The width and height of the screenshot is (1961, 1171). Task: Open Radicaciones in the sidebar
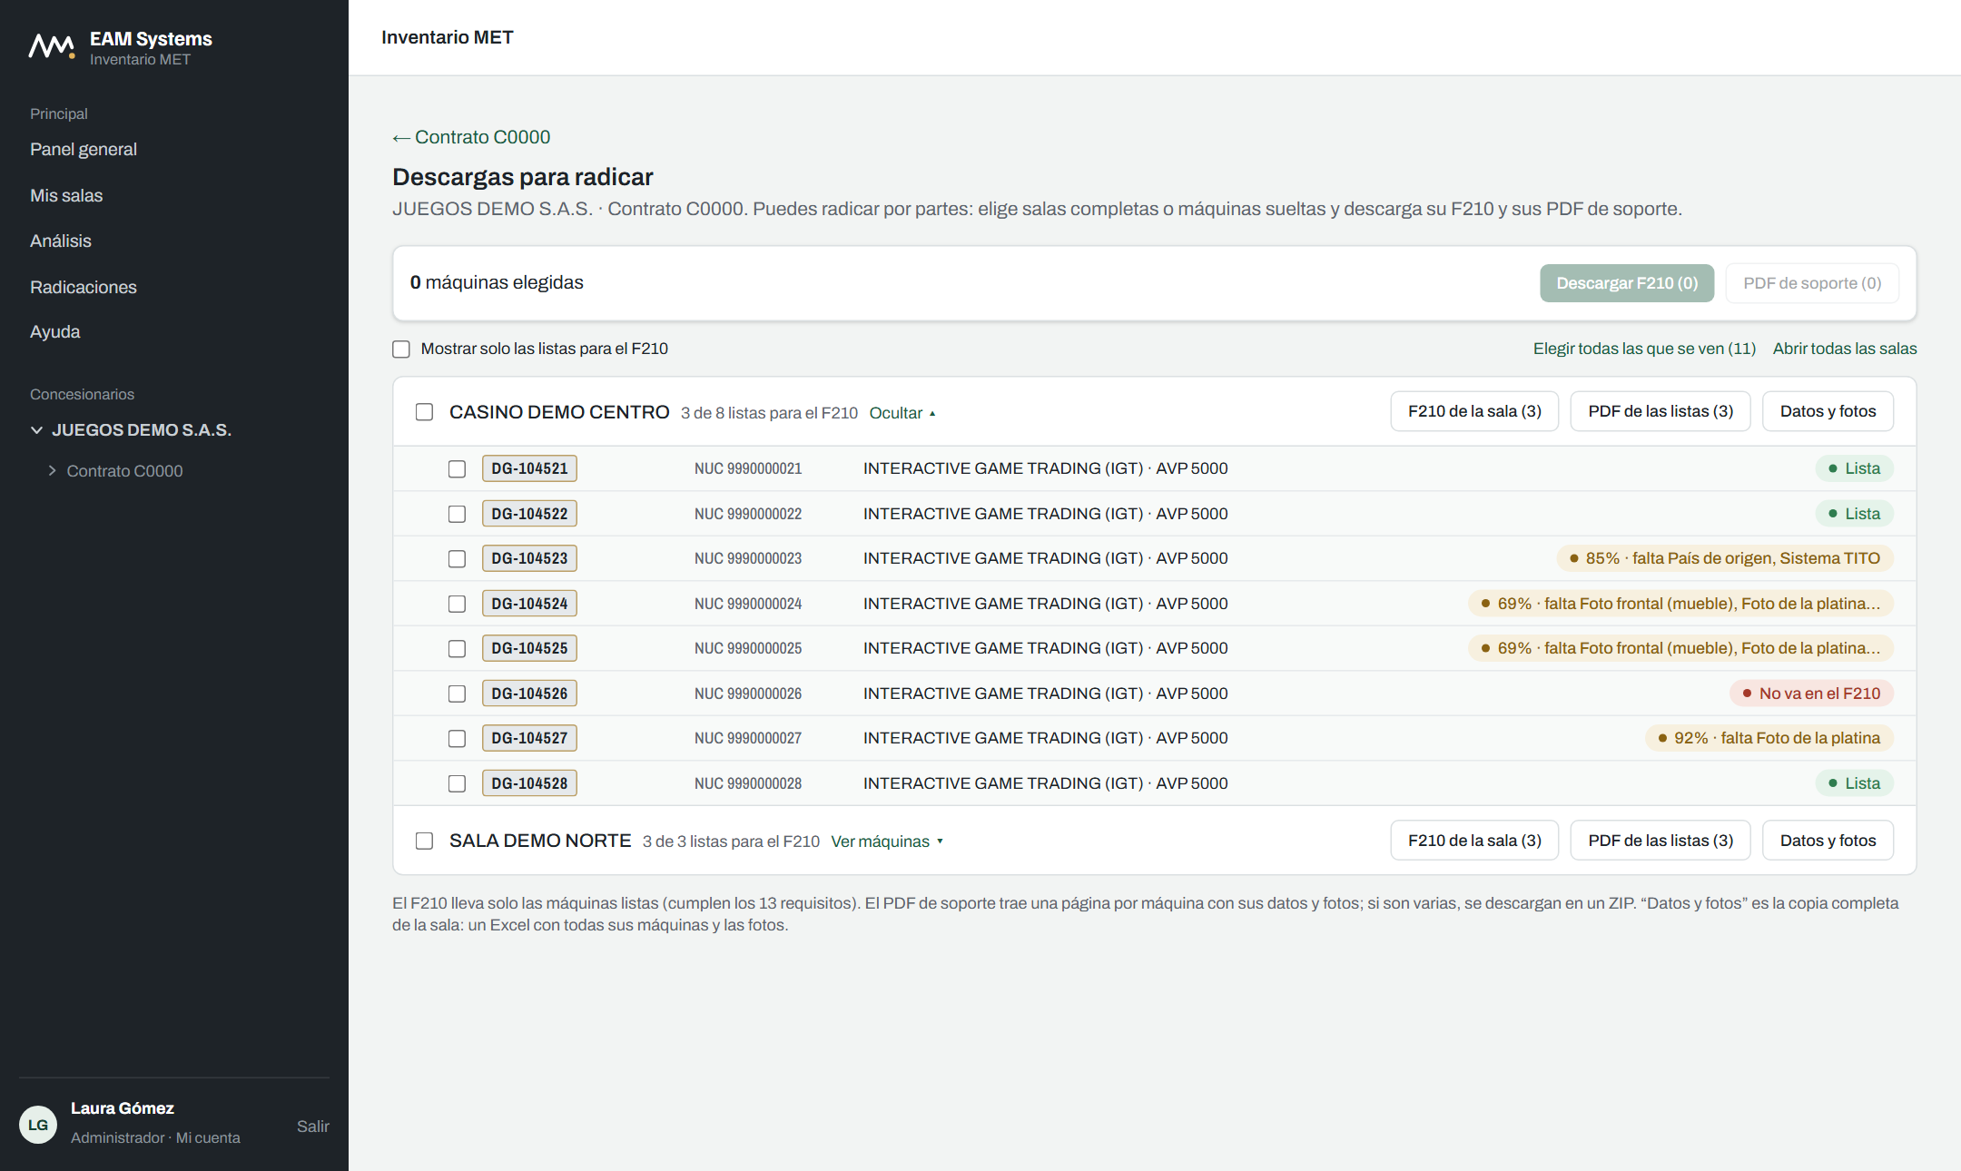pyautogui.click(x=84, y=287)
